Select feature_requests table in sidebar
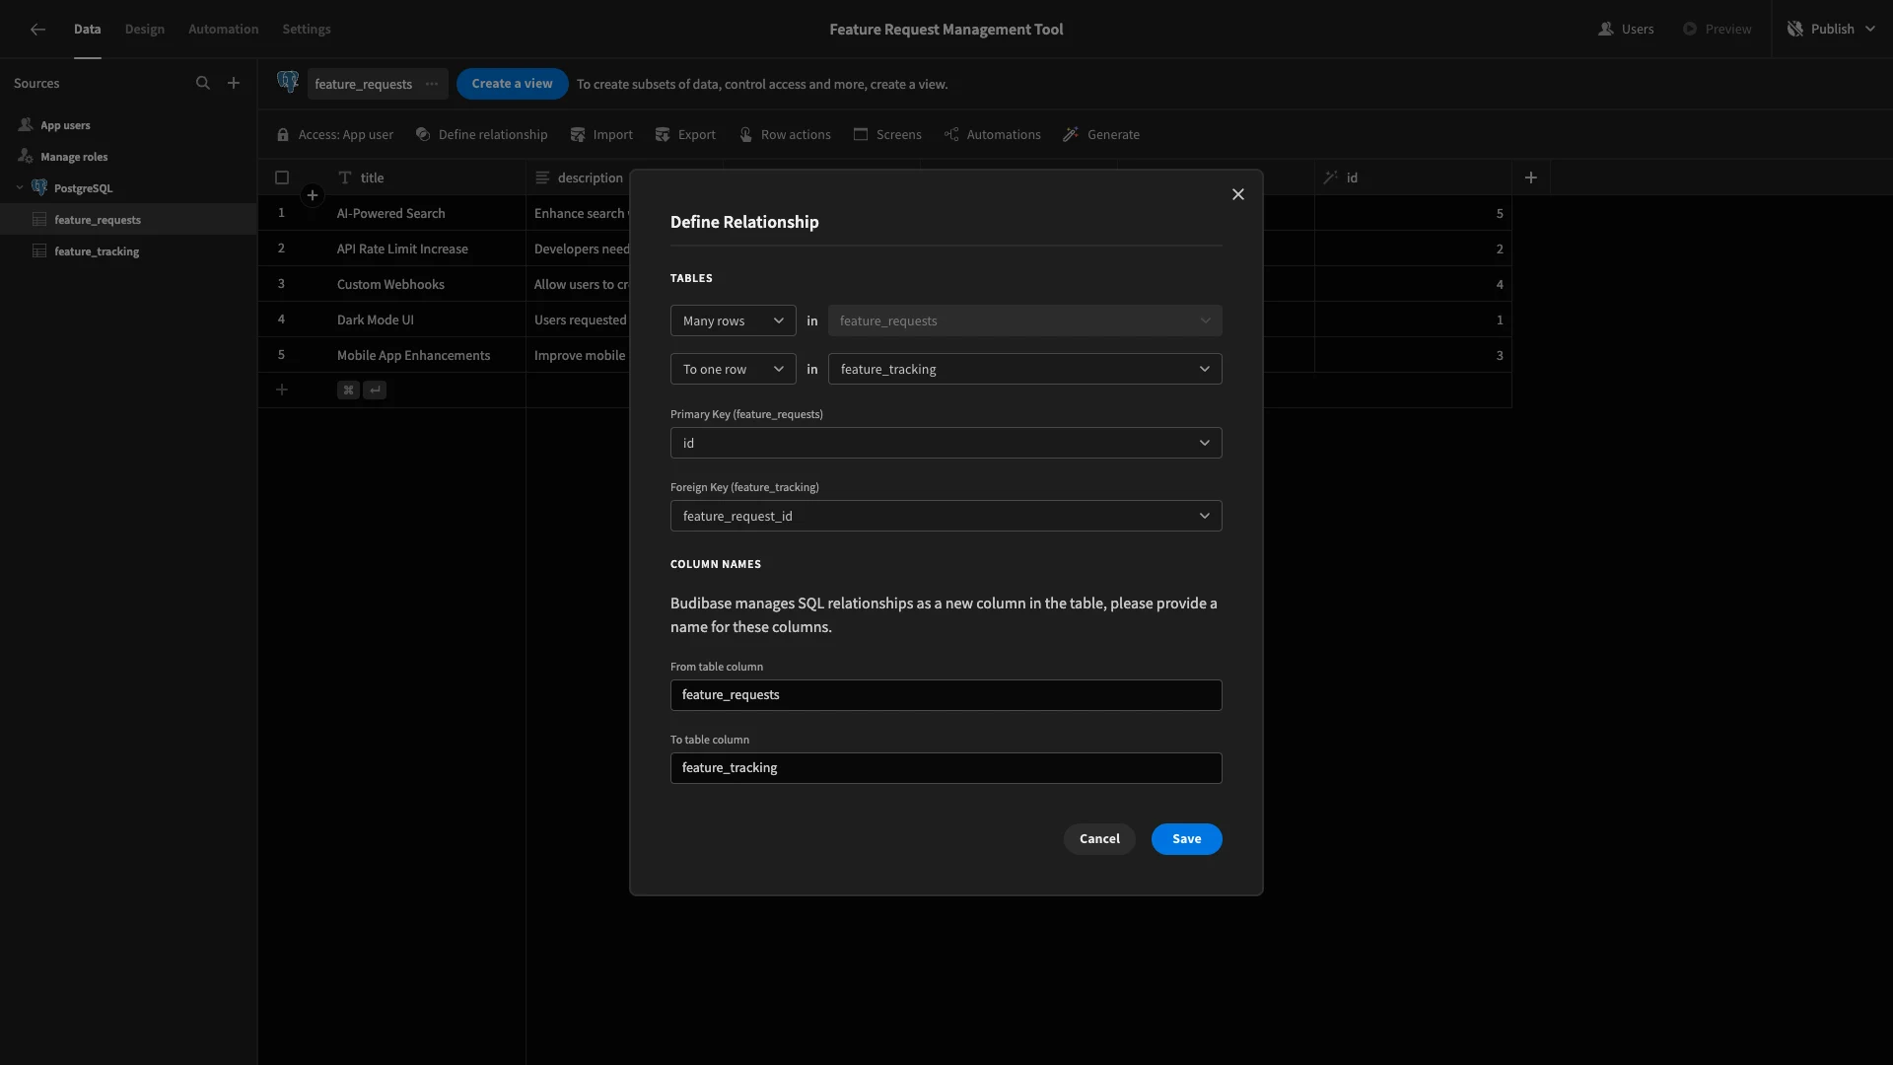This screenshot has width=1893, height=1065. tap(128, 219)
